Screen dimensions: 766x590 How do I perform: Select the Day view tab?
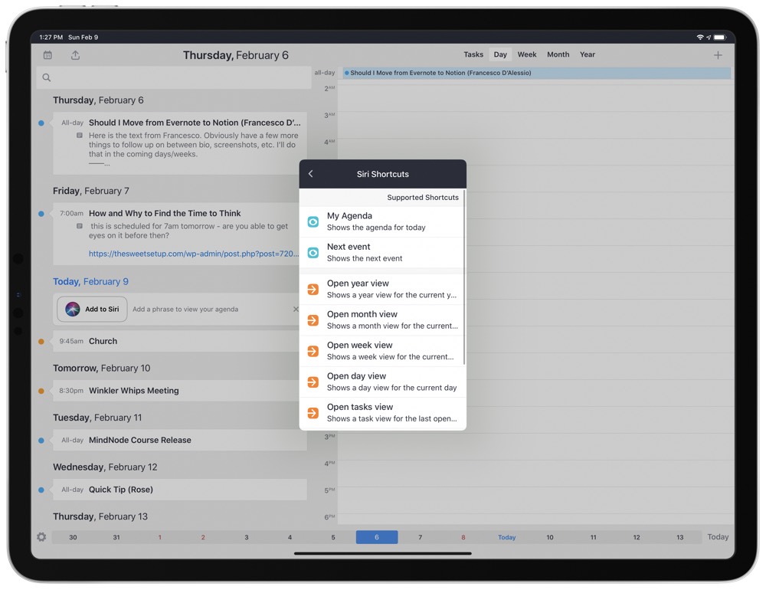click(x=500, y=54)
